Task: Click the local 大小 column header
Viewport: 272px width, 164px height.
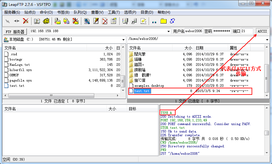Action: pos(101,48)
